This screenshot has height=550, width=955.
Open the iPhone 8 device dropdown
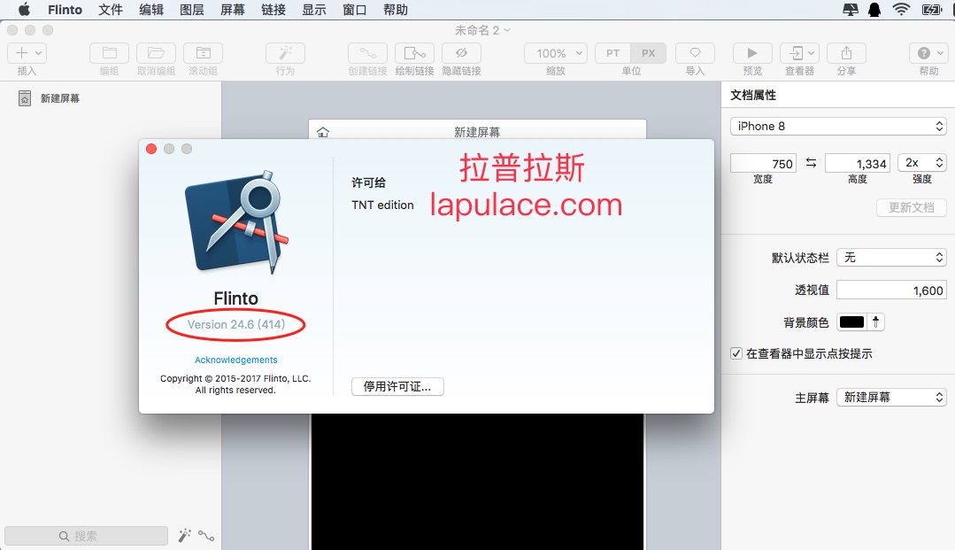tap(838, 127)
